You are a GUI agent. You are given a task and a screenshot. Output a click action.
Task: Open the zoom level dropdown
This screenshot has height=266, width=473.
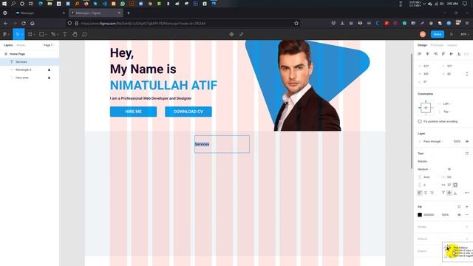pyautogui.click(x=465, y=35)
